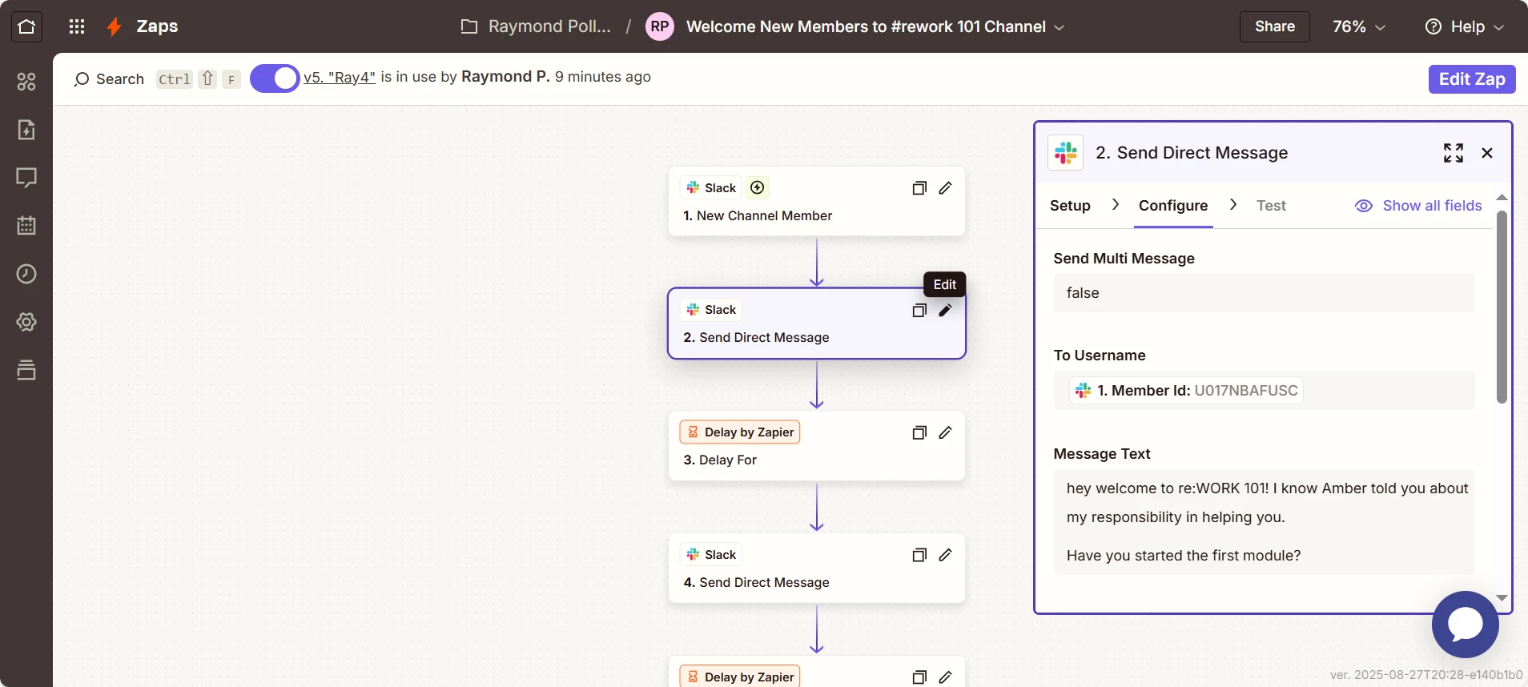
Task: Click the Send Multi Message false field
Action: coord(1264,293)
